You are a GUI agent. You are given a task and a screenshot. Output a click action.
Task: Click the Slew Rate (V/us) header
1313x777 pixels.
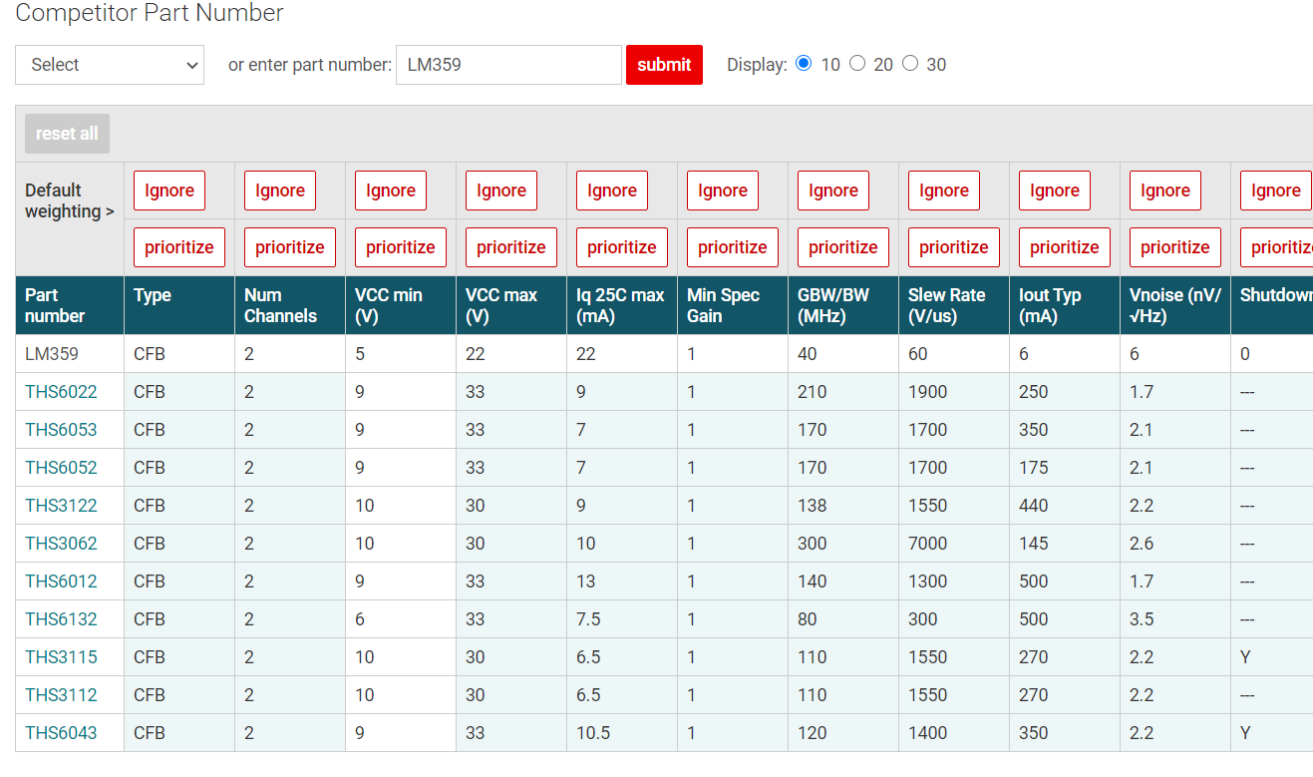click(x=953, y=305)
